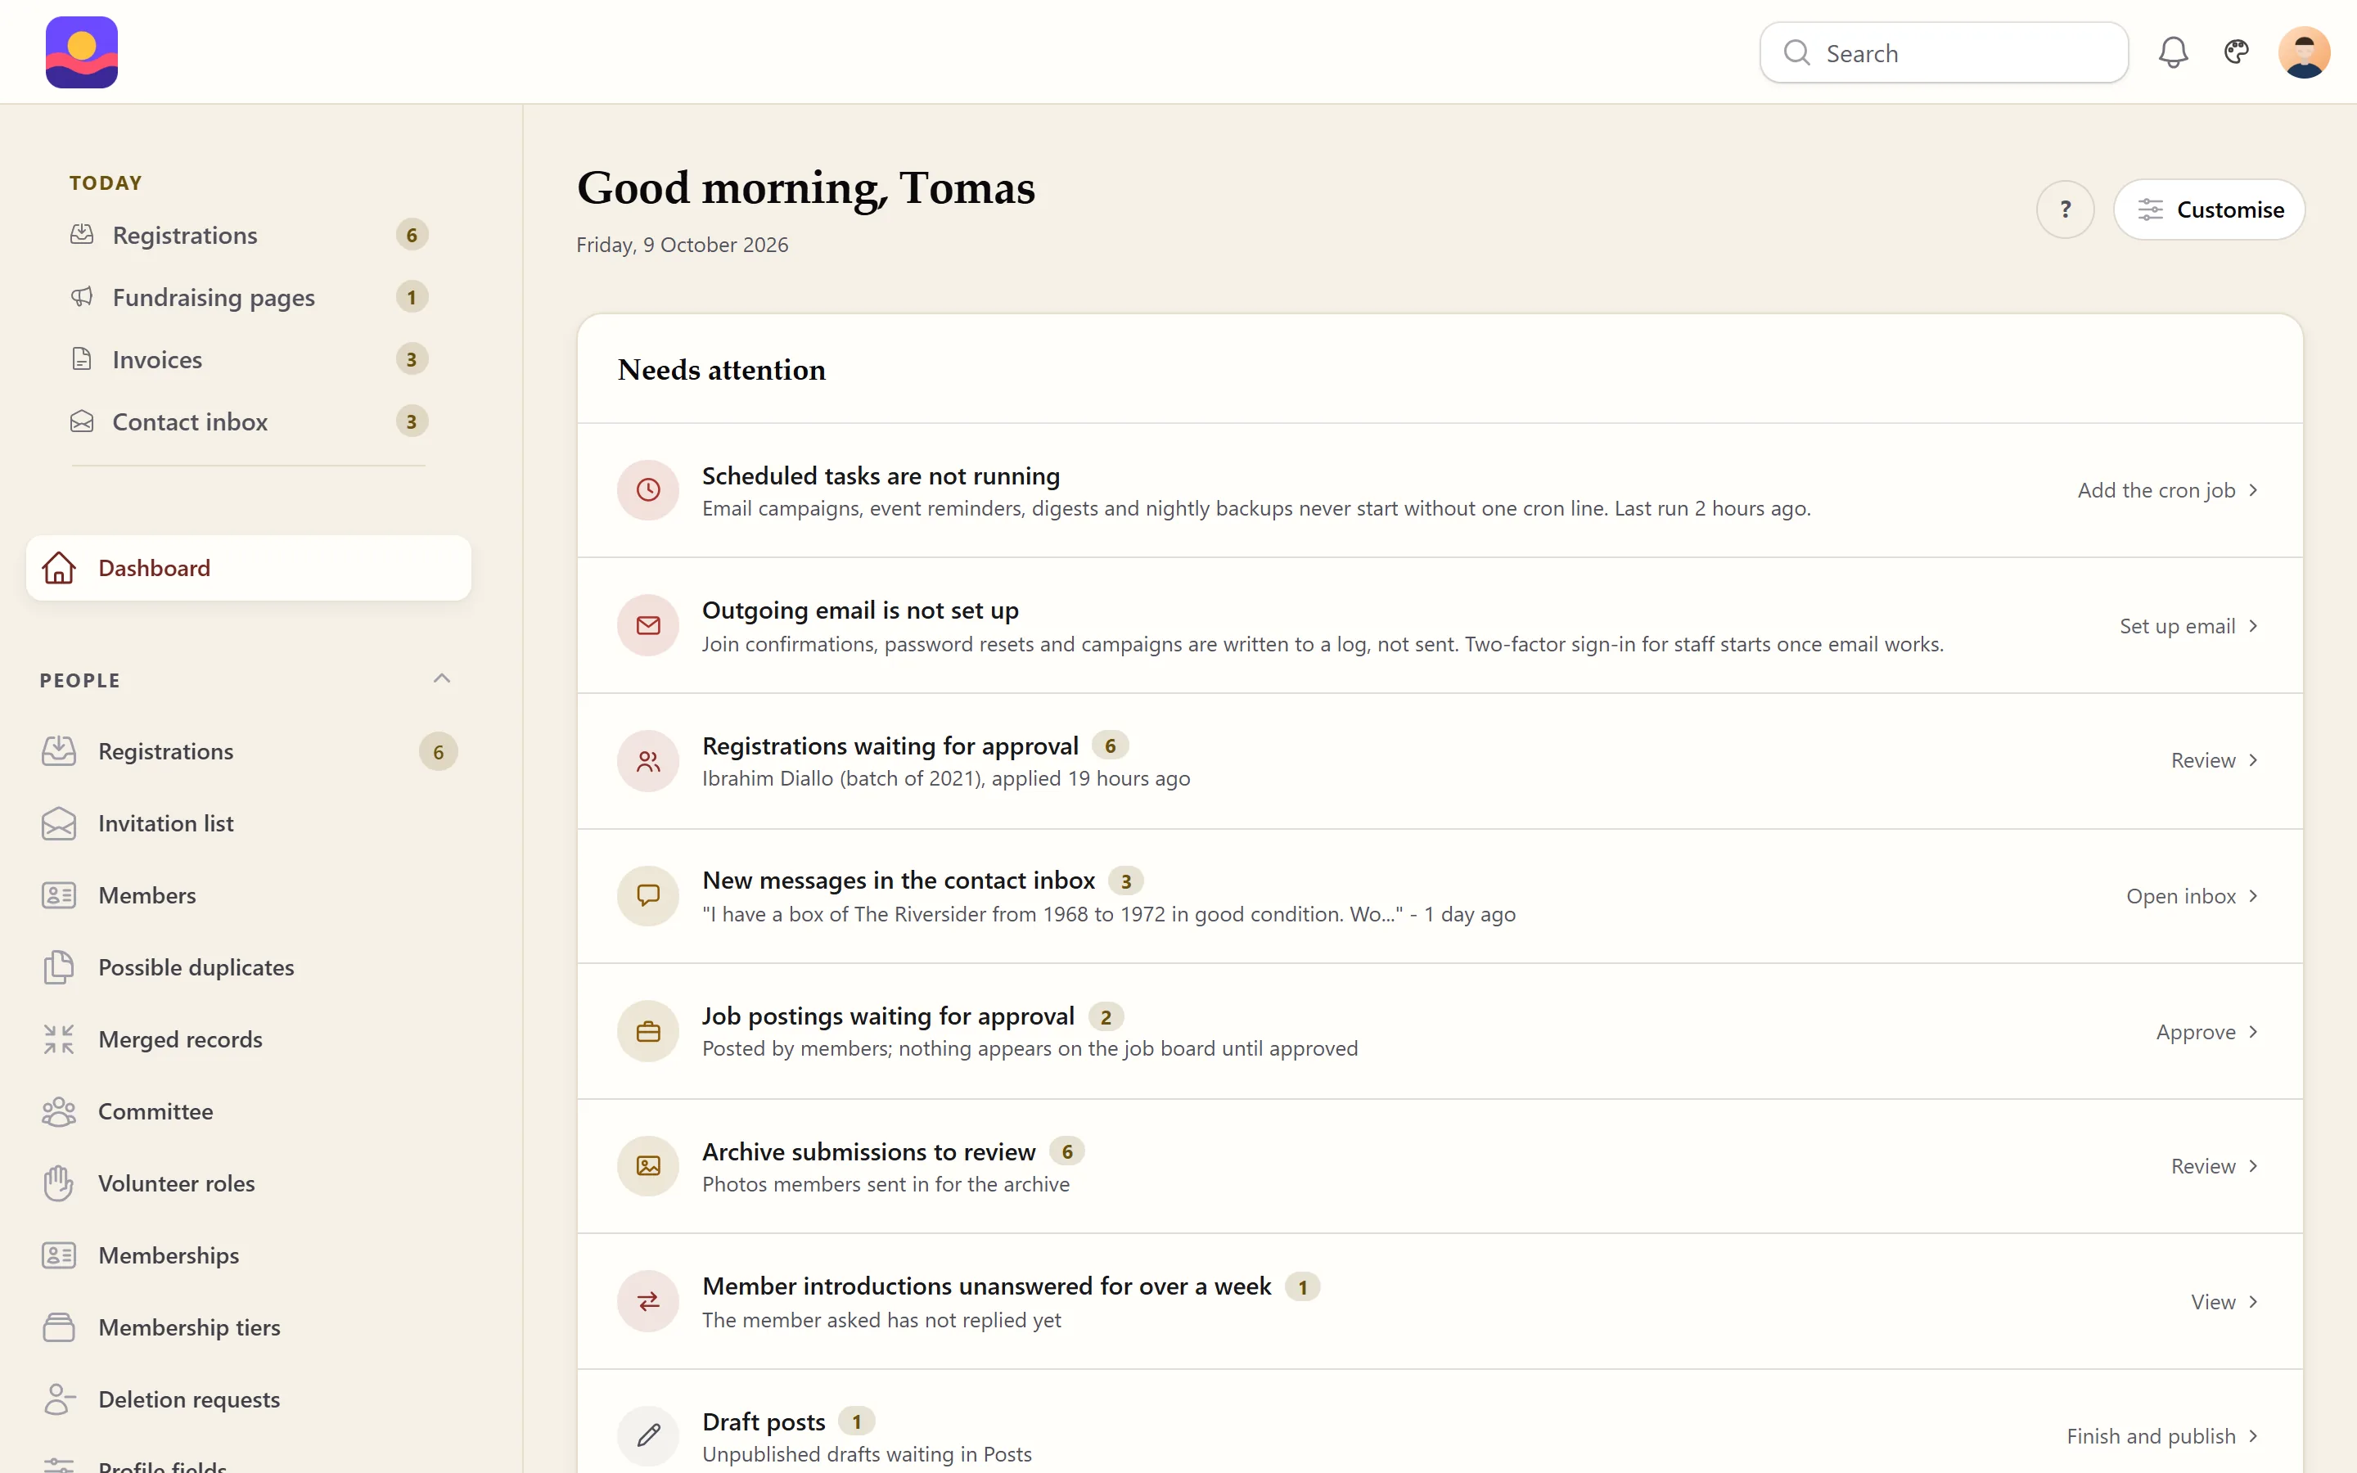The height and width of the screenshot is (1473, 2357).
Task: Select Dashboard in the sidebar
Action: point(250,568)
